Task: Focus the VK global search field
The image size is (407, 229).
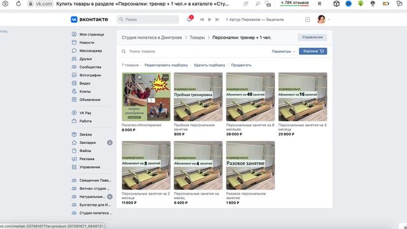Action: (x=148, y=20)
